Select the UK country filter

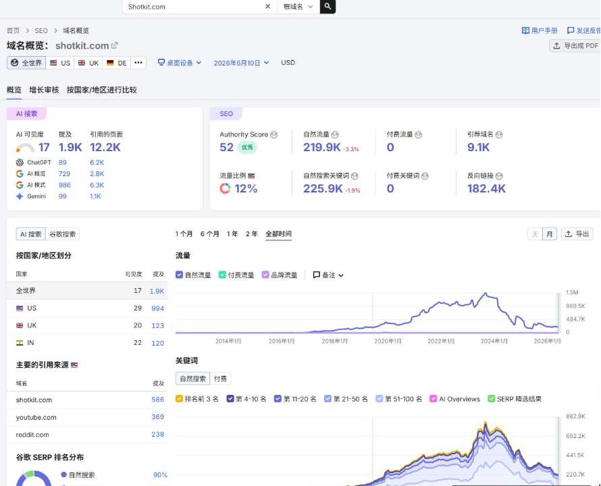[88, 63]
